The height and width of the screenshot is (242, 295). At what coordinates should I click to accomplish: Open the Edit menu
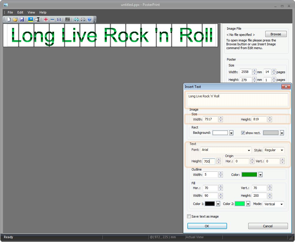[20, 12]
